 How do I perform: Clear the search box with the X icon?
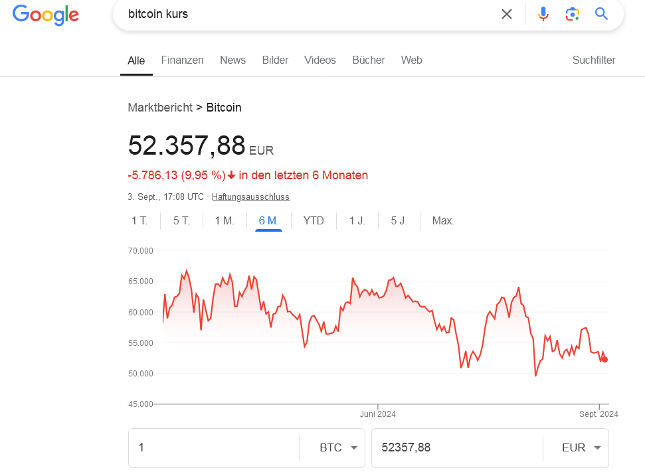click(x=506, y=13)
